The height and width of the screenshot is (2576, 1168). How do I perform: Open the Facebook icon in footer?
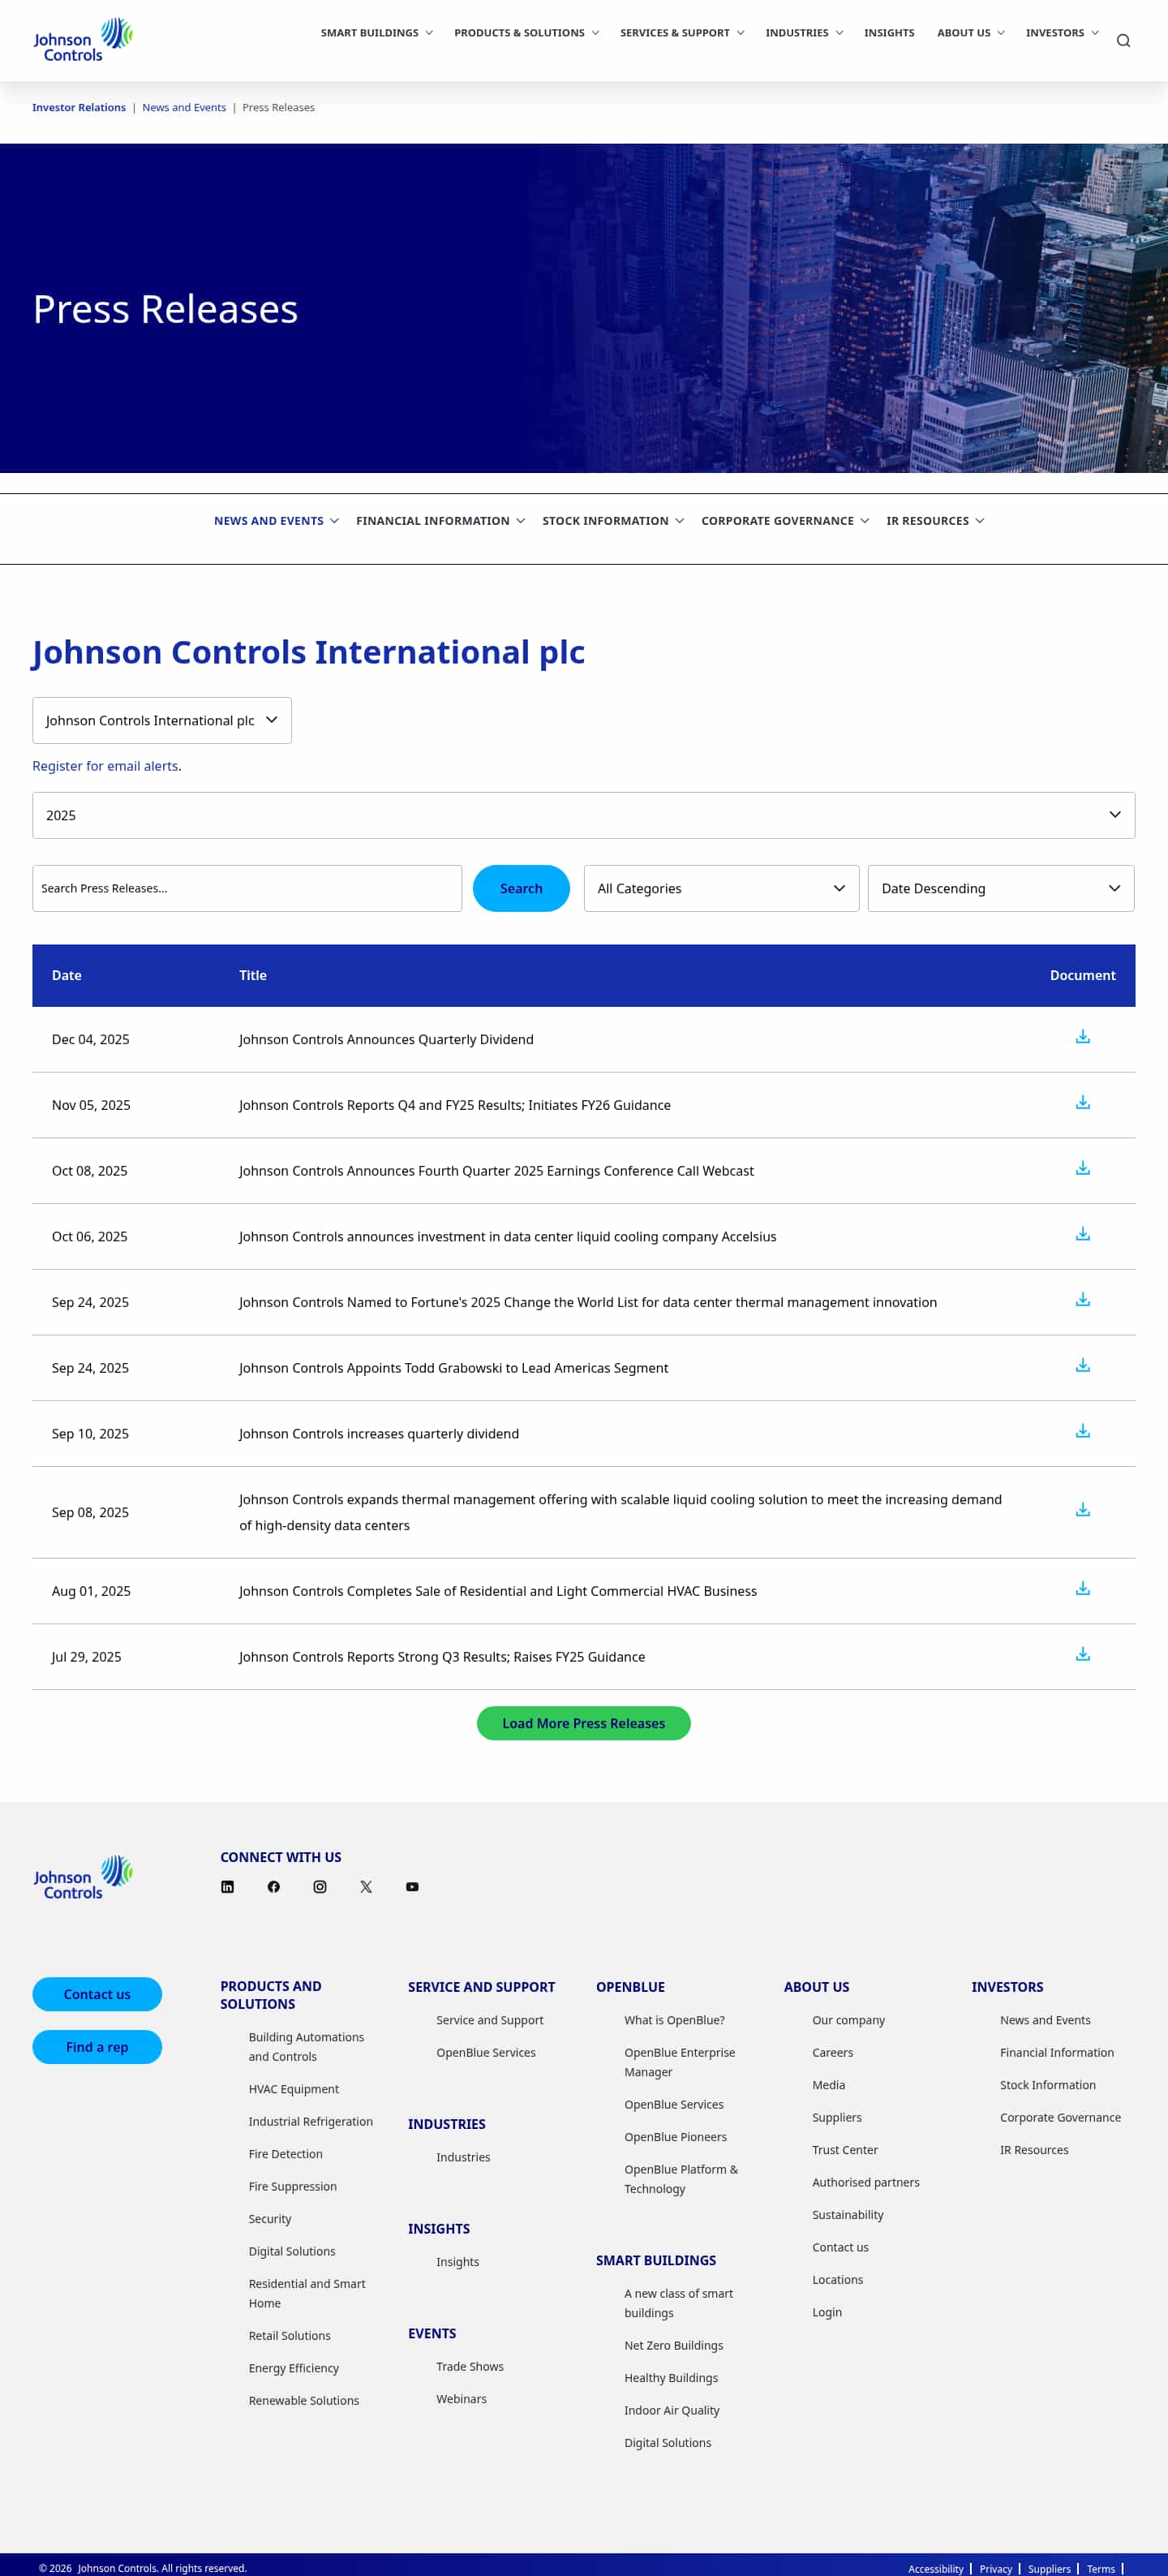tap(273, 1887)
